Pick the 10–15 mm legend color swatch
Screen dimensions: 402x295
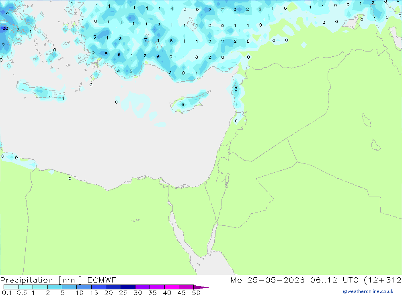(84, 287)
